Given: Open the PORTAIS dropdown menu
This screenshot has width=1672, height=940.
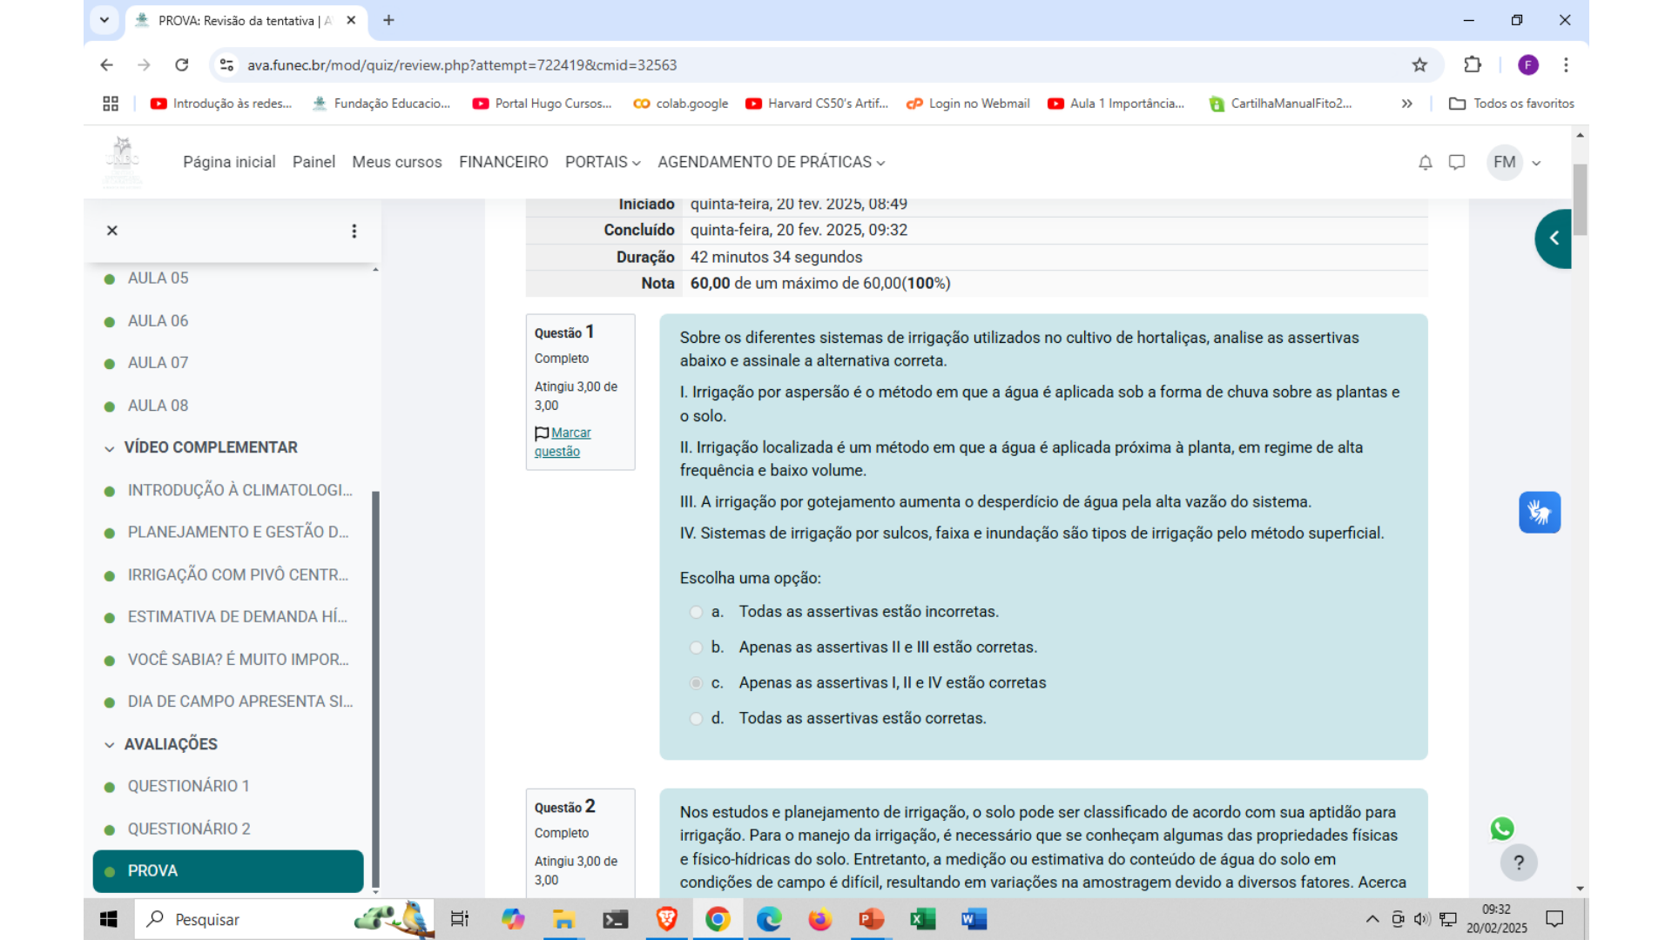Looking at the screenshot, I should coord(603,163).
